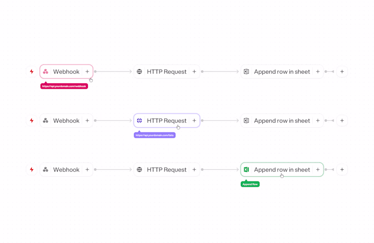Click plus on purple HTTP Request node
Viewport: 374px width, 243px height.
pos(194,121)
